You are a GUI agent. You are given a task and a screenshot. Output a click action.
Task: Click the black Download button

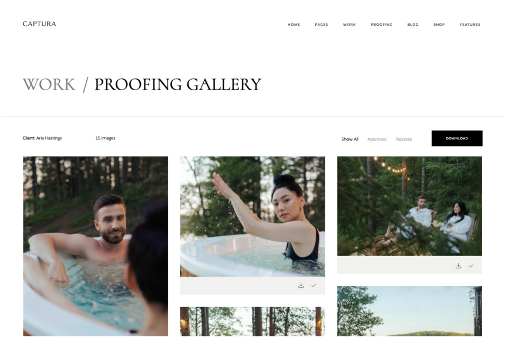[x=457, y=138]
